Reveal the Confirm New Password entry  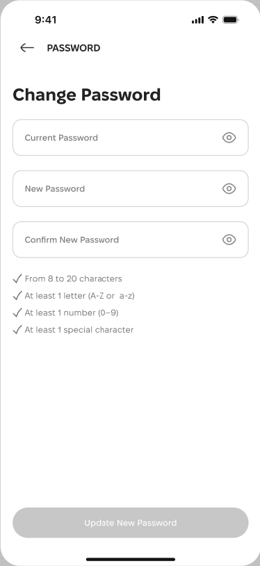(x=229, y=239)
